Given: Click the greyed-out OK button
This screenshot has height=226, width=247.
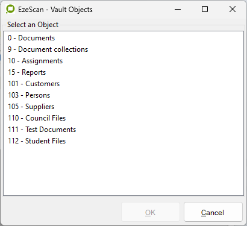Looking at the screenshot, I should [151, 212].
